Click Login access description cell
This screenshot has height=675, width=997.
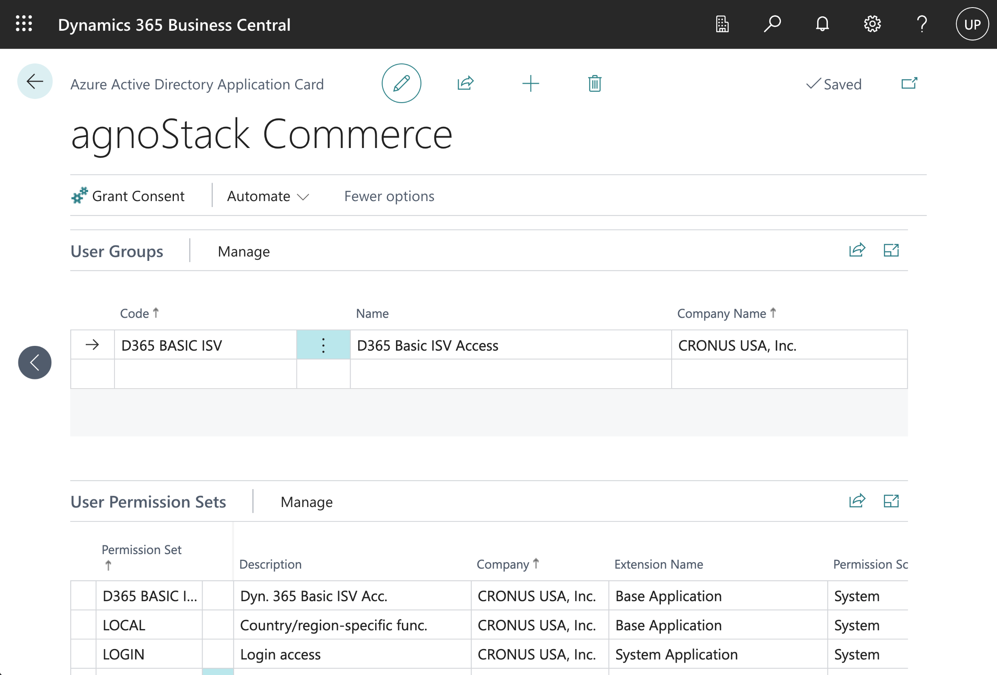(x=352, y=654)
